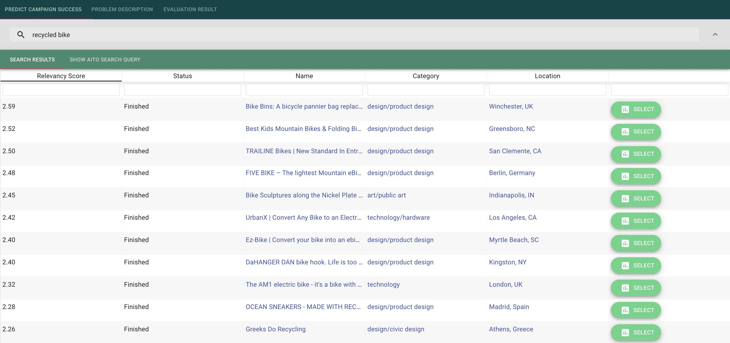Sort by the Category column header

[426, 76]
